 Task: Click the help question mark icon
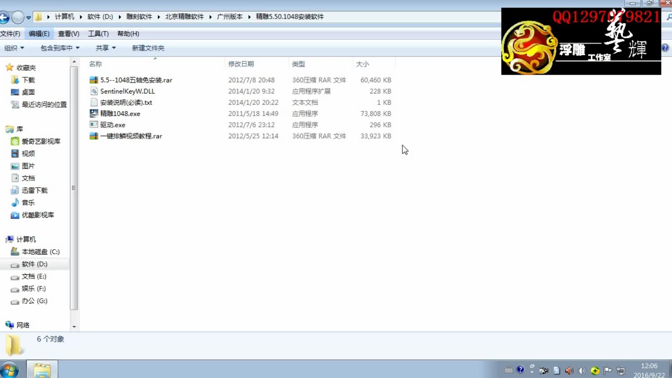point(665,48)
